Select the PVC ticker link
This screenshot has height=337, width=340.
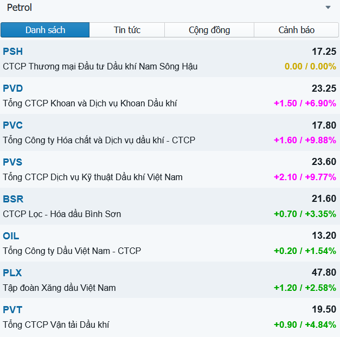tap(13, 125)
